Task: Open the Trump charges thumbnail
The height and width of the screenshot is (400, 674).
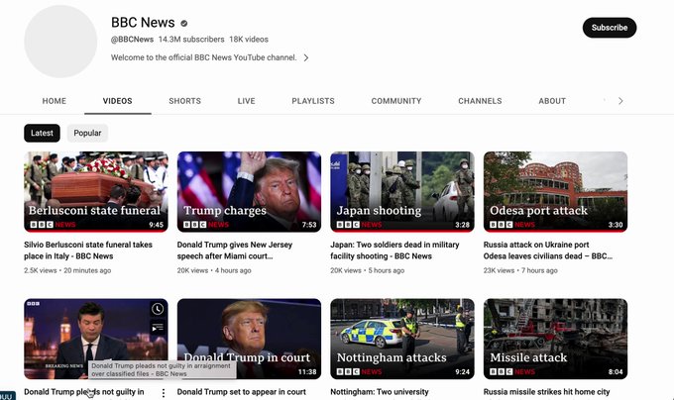Action: (x=249, y=192)
